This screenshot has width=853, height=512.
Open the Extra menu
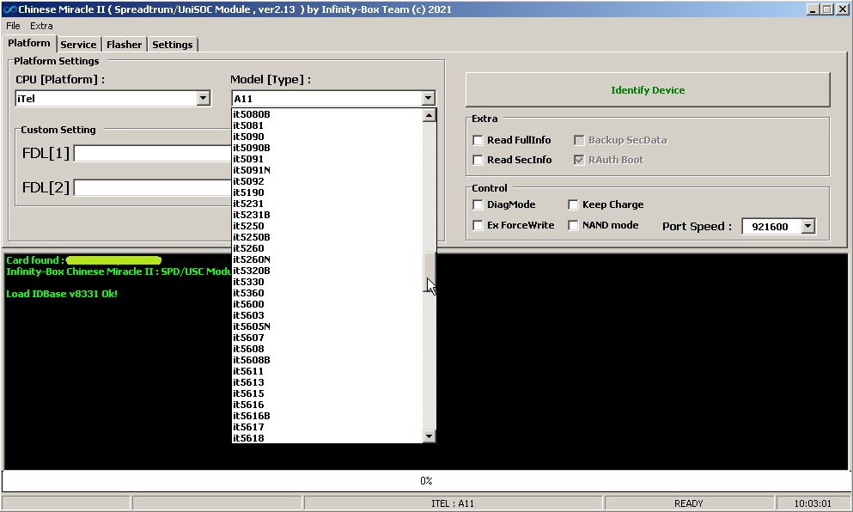pyautogui.click(x=41, y=26)
